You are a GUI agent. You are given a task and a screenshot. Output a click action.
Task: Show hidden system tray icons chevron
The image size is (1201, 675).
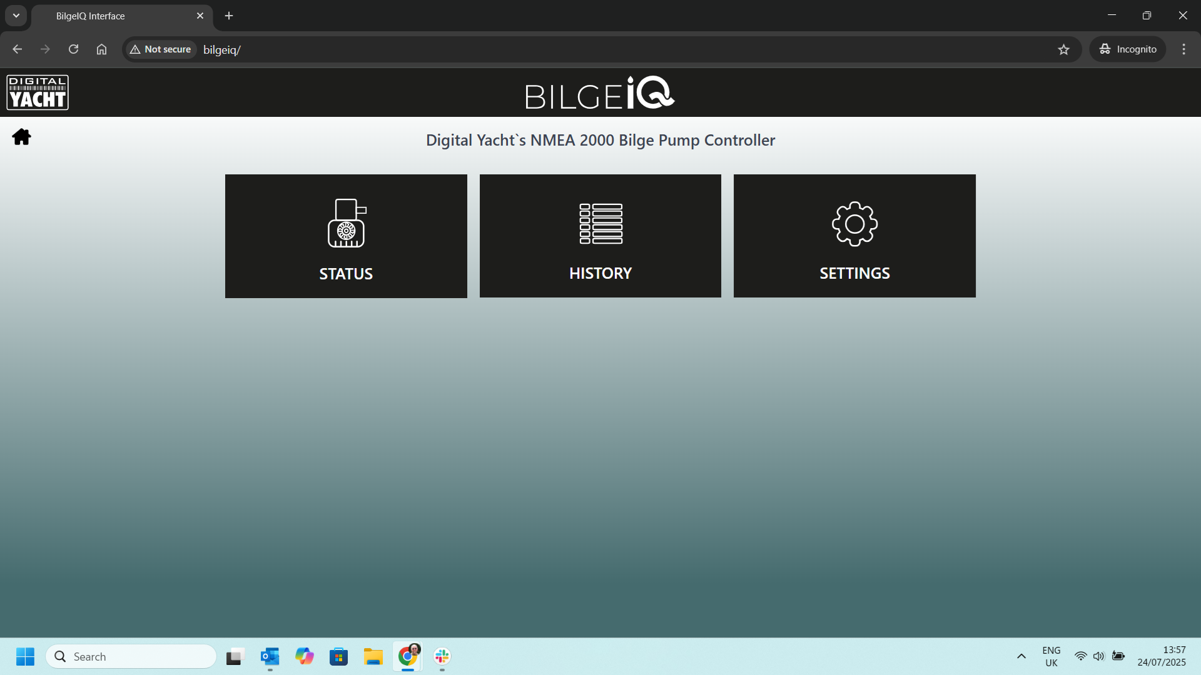[1021, 656]
